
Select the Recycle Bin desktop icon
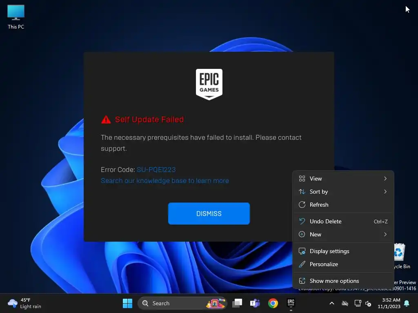(x=401, y=256)
